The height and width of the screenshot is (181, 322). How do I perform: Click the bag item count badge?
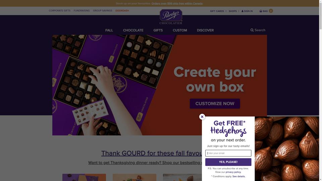coord(271,11)
